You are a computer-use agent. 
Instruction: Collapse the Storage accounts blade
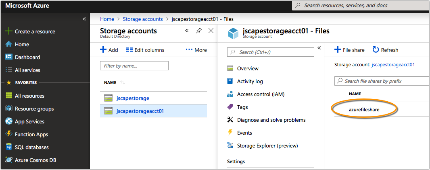tap(187, 31)
